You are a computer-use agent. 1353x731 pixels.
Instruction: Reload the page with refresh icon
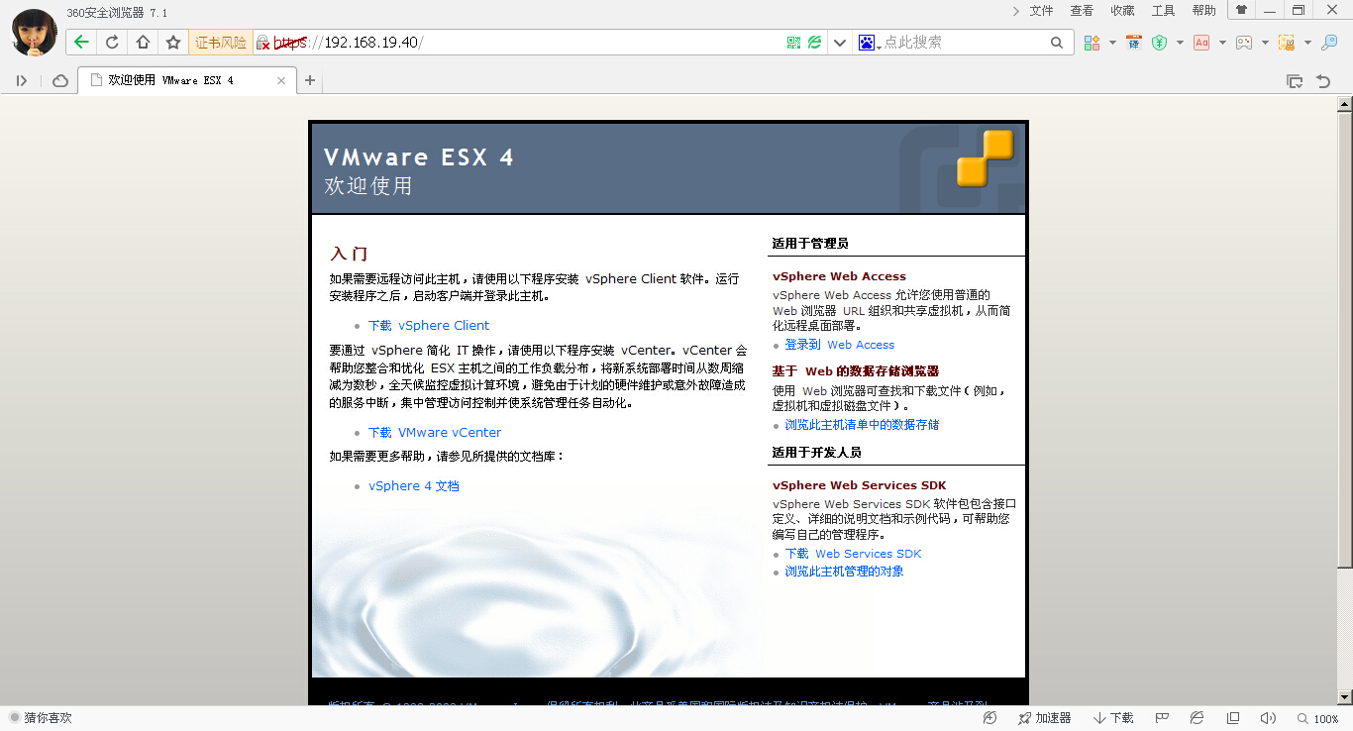pyautogui.click(x=112, y=43)
